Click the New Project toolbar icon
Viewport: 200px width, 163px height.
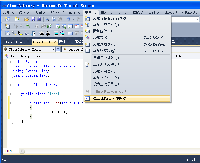[8, 19]
